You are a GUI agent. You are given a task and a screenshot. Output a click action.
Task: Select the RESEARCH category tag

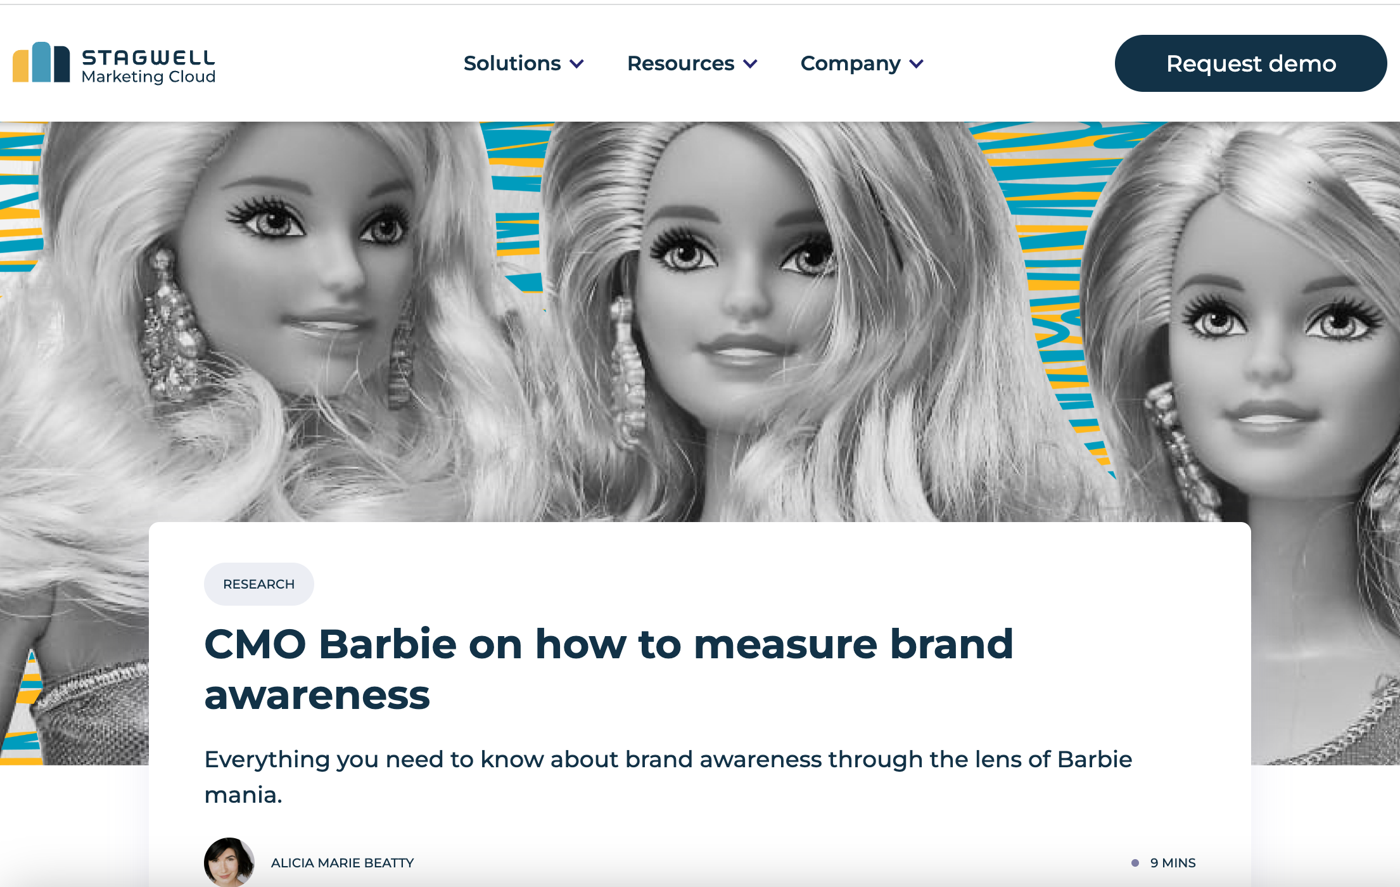(258, 584)
